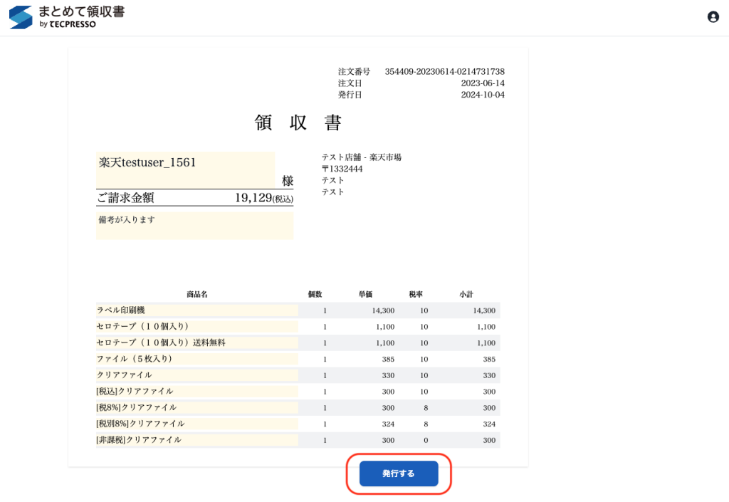Click the まとめて領収書 logo

coord(67,17)
